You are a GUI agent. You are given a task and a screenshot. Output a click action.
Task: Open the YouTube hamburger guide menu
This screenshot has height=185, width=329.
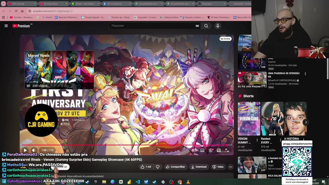pos(6,26)
